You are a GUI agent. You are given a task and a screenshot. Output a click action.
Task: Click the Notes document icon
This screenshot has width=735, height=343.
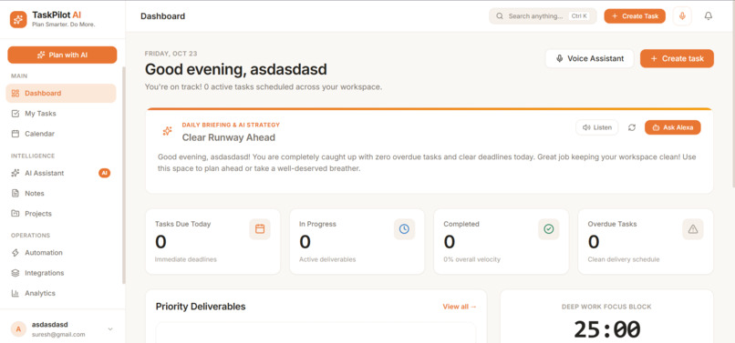[x=15, y=193]
